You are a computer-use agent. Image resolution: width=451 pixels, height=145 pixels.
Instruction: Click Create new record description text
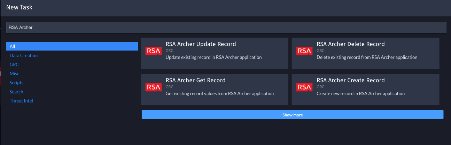(x=361, y=93)
